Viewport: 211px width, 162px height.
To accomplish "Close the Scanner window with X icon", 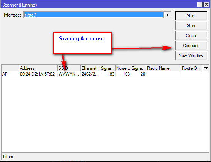I will [206, 5].
